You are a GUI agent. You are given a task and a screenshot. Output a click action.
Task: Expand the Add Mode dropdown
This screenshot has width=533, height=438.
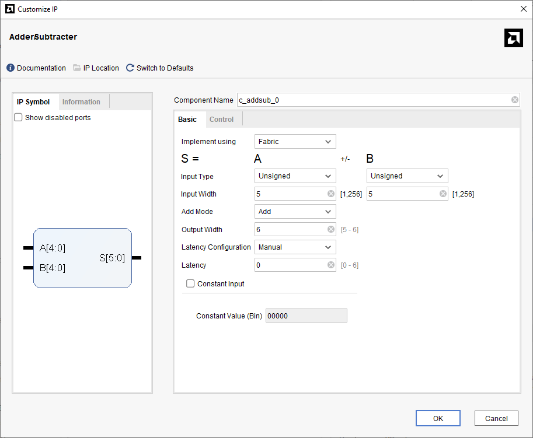click(x=295, y=212)
